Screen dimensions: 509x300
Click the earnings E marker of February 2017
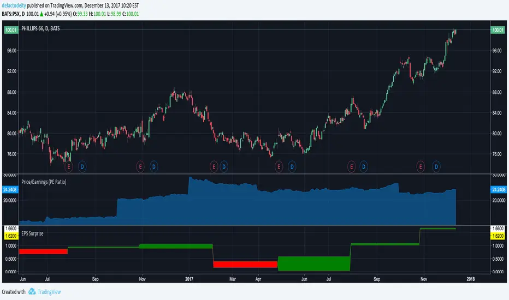click(x=214, y=167)
